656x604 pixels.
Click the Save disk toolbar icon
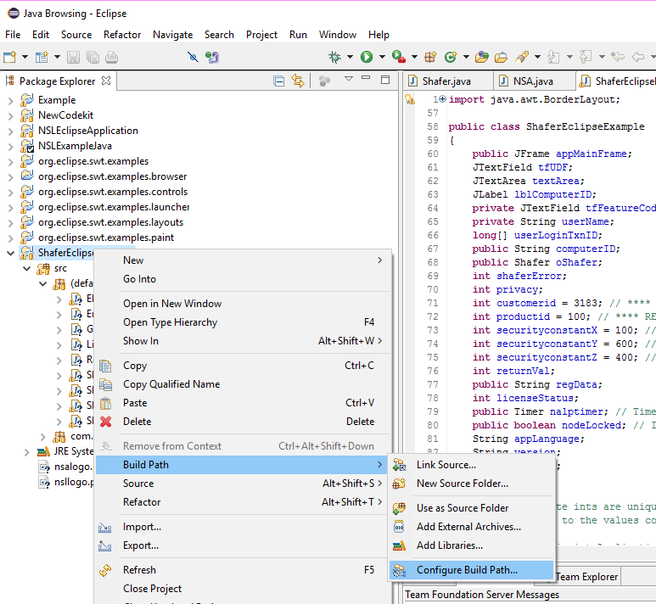point(73,57)
